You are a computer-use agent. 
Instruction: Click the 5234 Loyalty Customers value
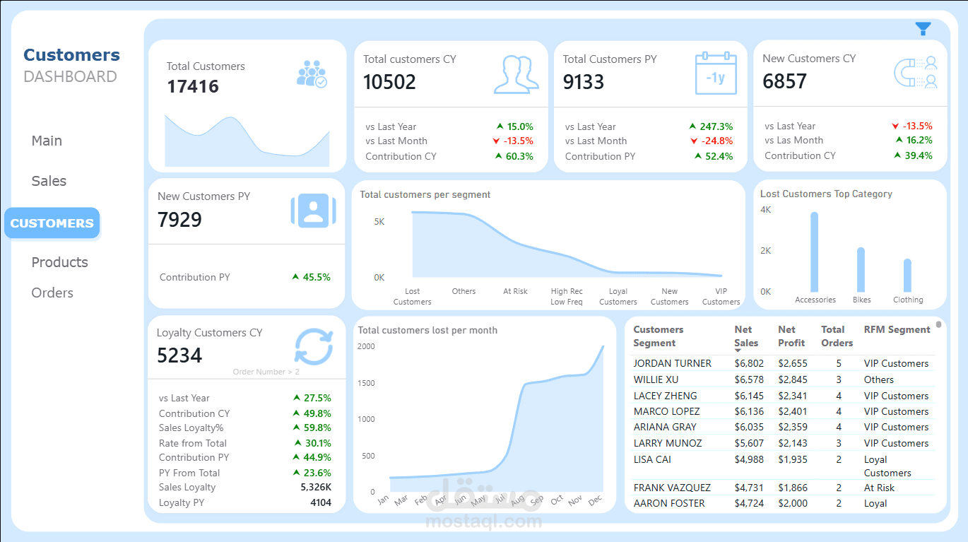click(179, 355)
